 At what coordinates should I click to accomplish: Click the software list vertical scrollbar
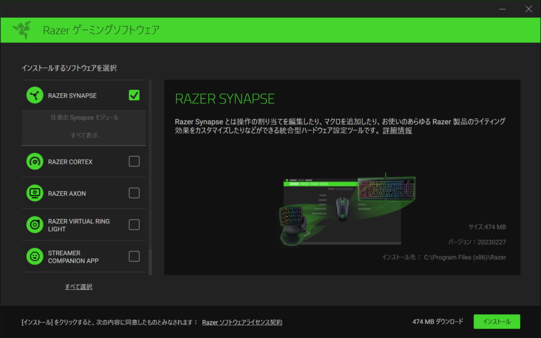click(x=150, y=174)
